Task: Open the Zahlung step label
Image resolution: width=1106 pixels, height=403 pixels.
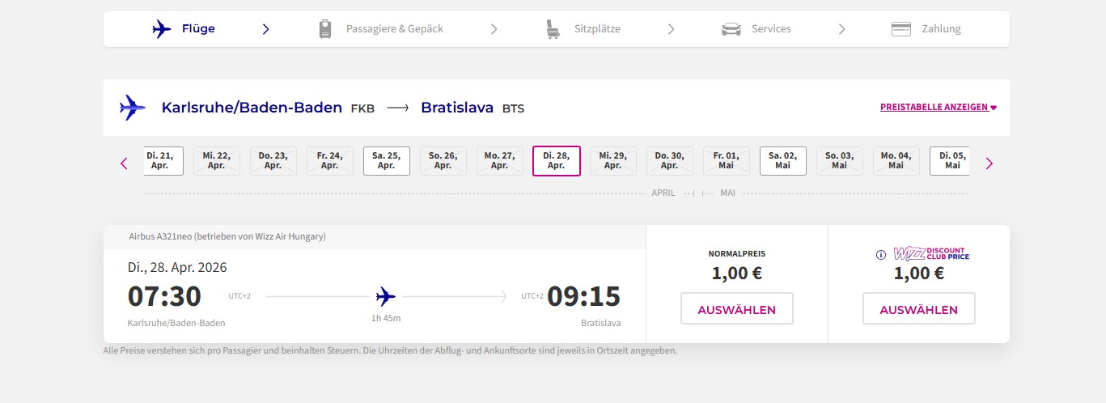Action: (942, 29)
